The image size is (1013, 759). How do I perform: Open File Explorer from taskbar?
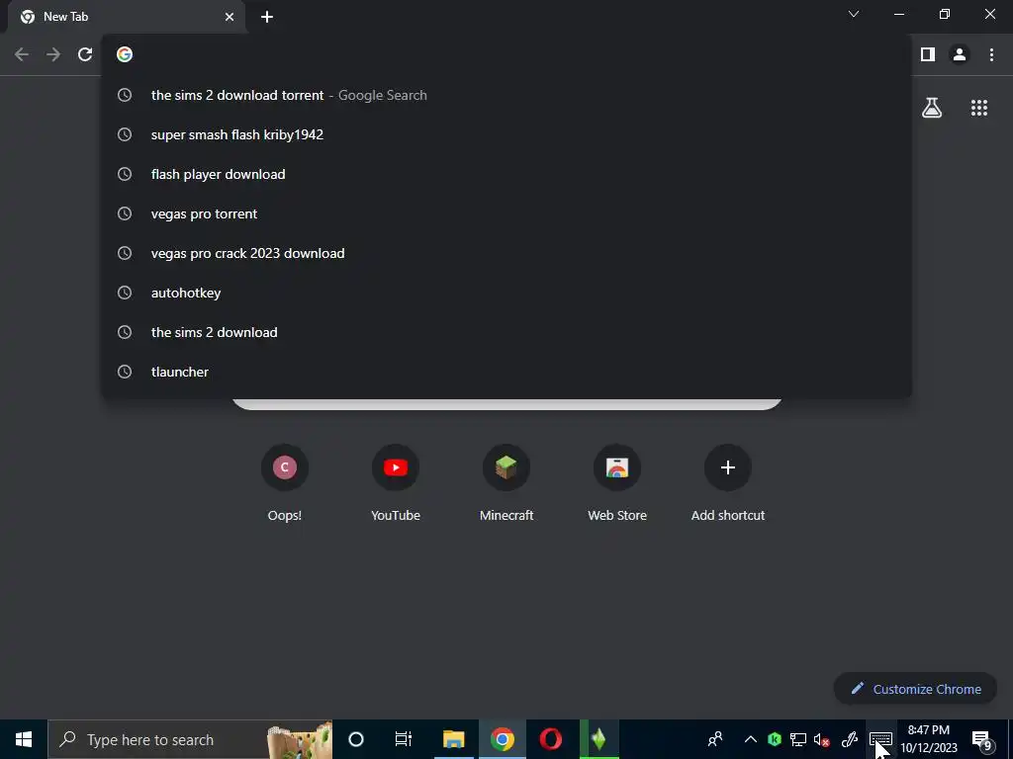(453, 739)
